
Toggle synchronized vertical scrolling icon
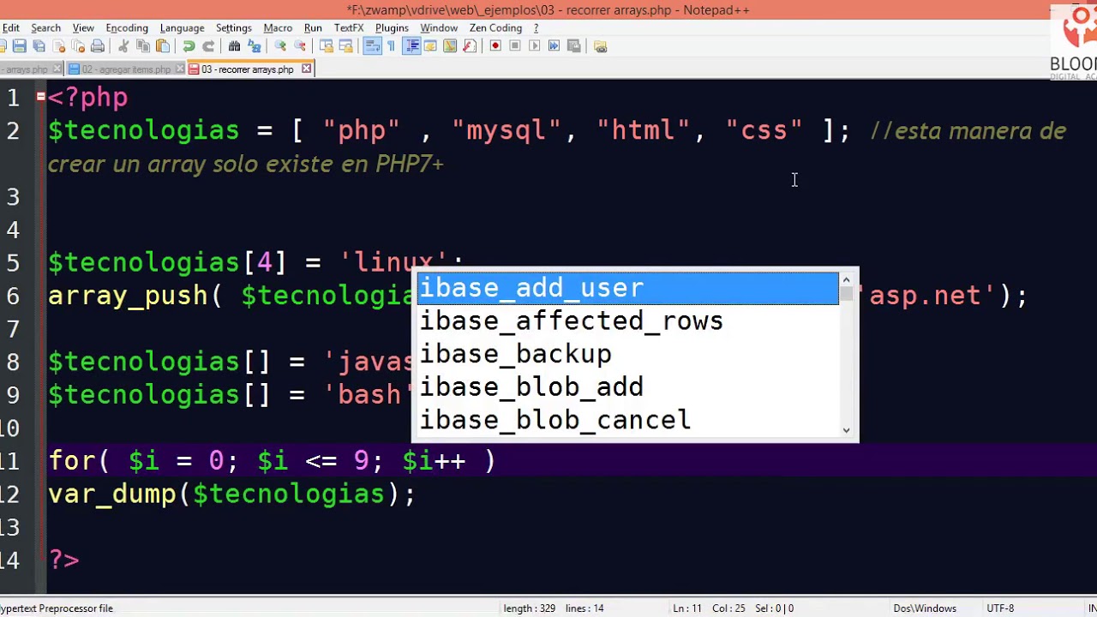327,46
